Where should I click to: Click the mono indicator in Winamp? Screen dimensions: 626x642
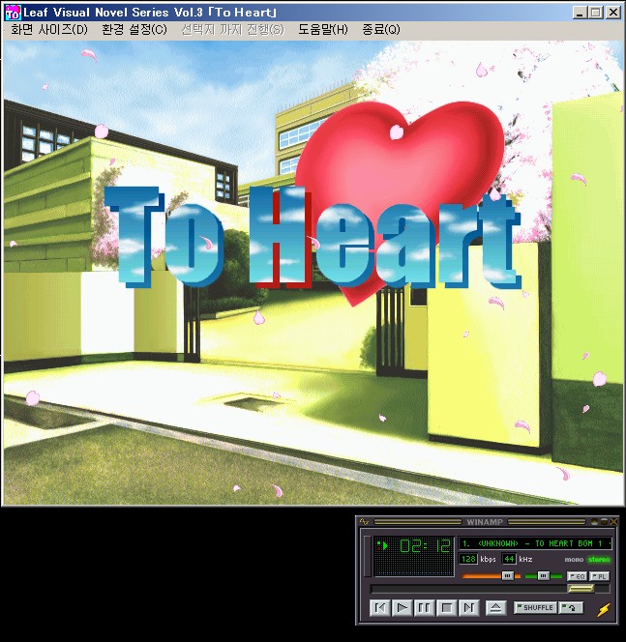tap(574, 559)
